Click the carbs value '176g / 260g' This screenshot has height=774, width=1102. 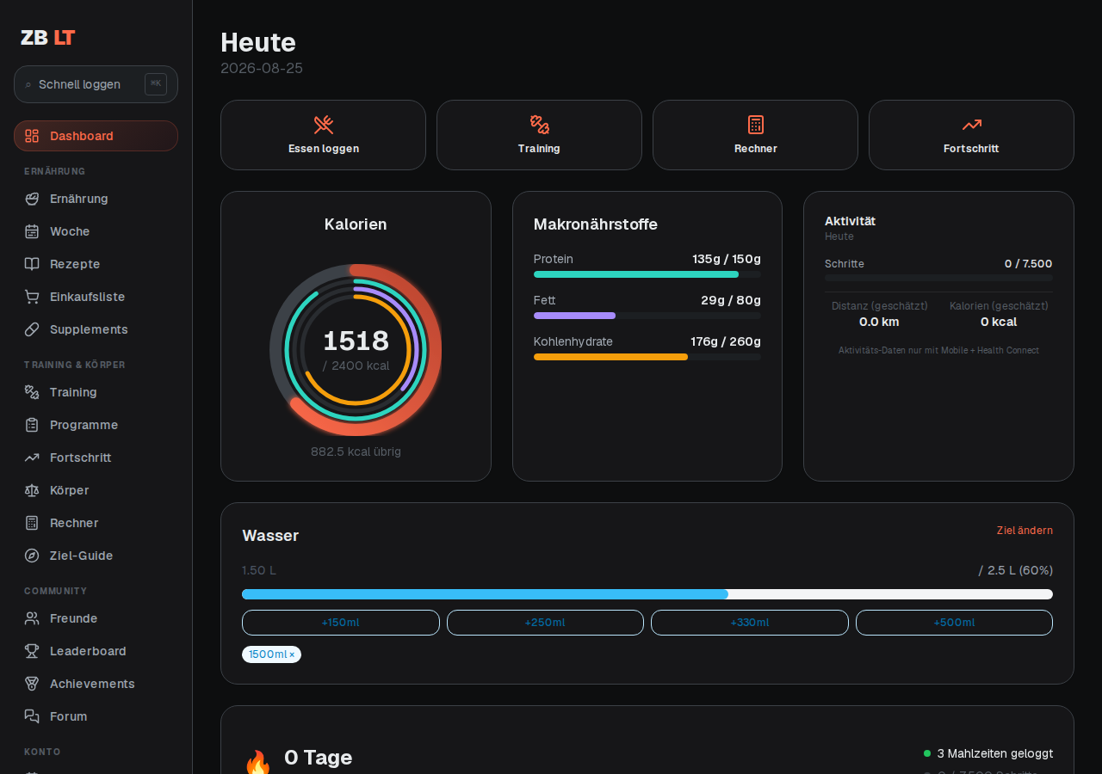click(726, 341)
